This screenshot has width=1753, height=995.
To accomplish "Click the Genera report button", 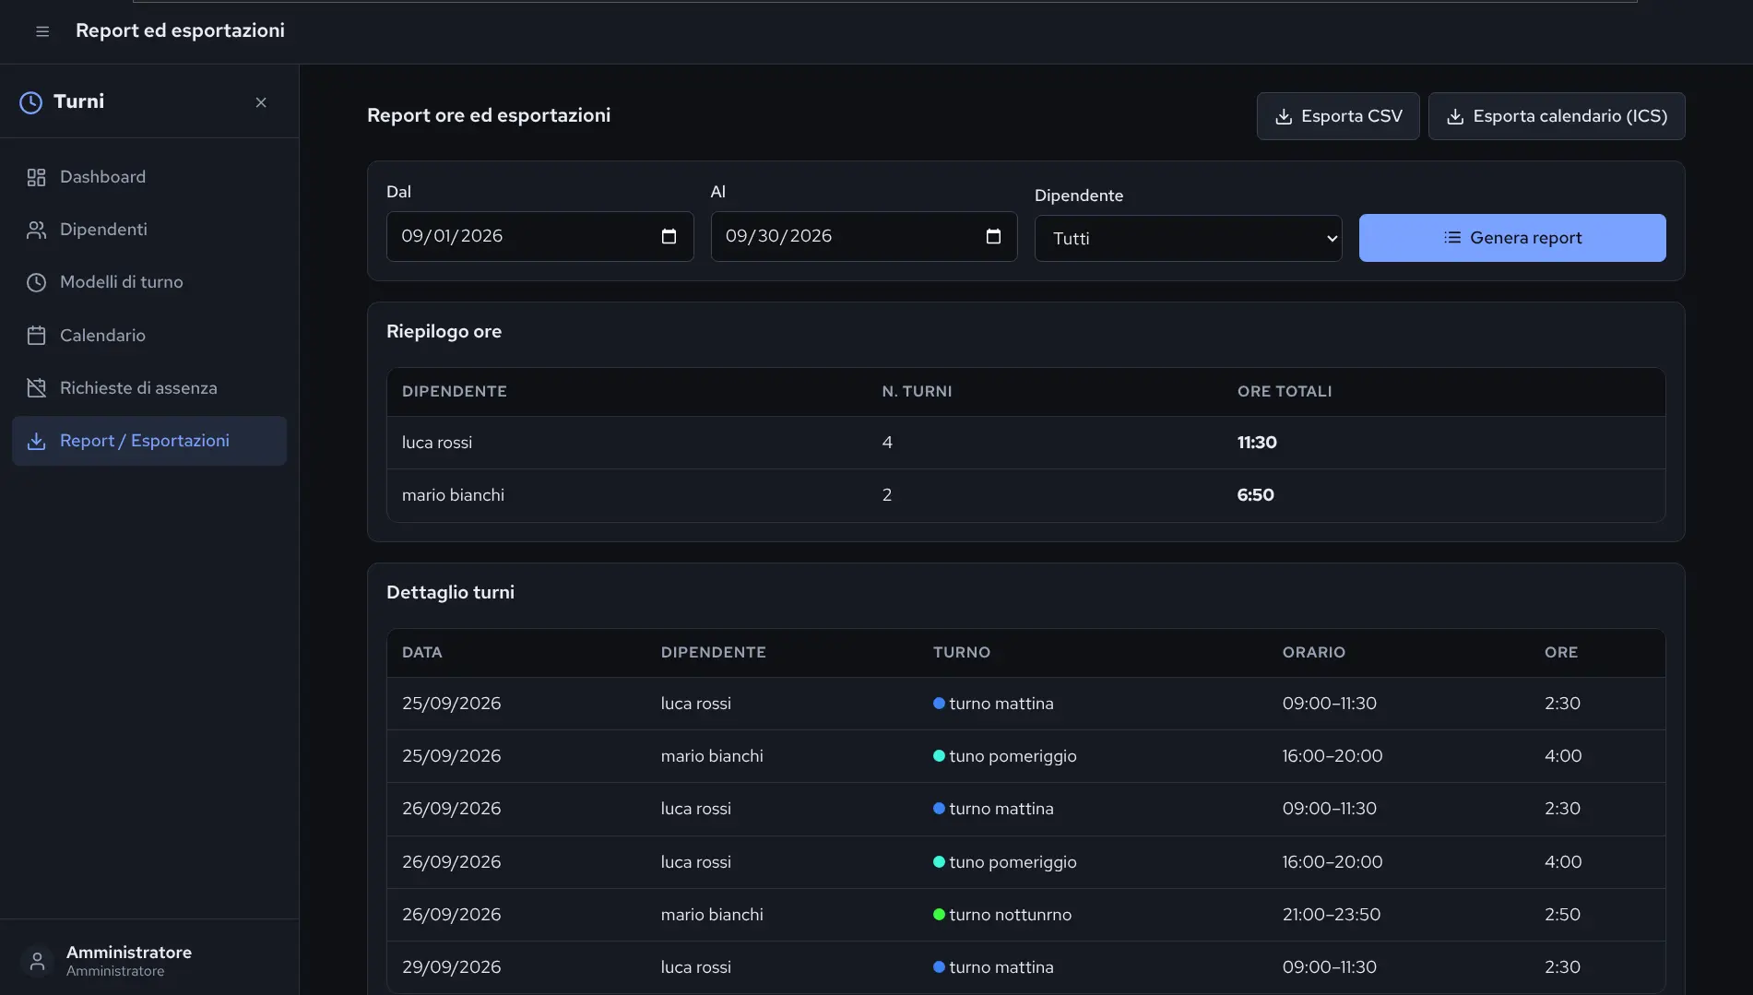I will click(x=1512, y=238).
